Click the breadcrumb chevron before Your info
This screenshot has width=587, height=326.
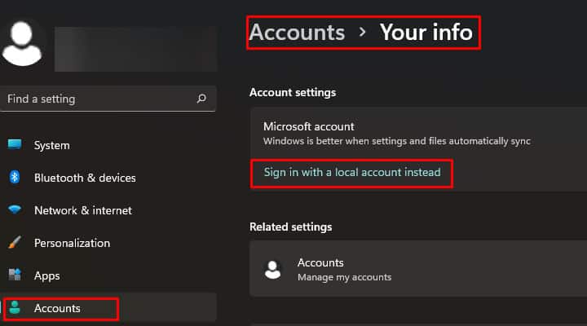click(362, 32)
